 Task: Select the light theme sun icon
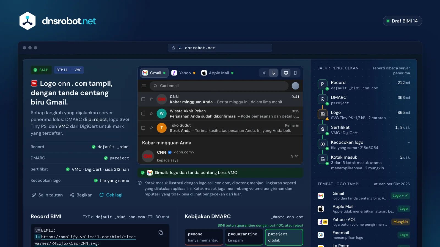[264, 73]
